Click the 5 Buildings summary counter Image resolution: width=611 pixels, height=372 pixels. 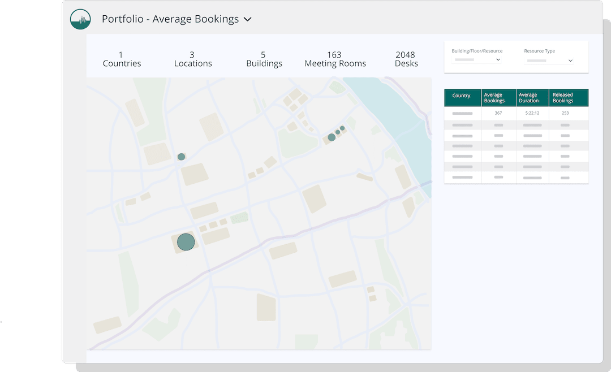pos(264,59)
